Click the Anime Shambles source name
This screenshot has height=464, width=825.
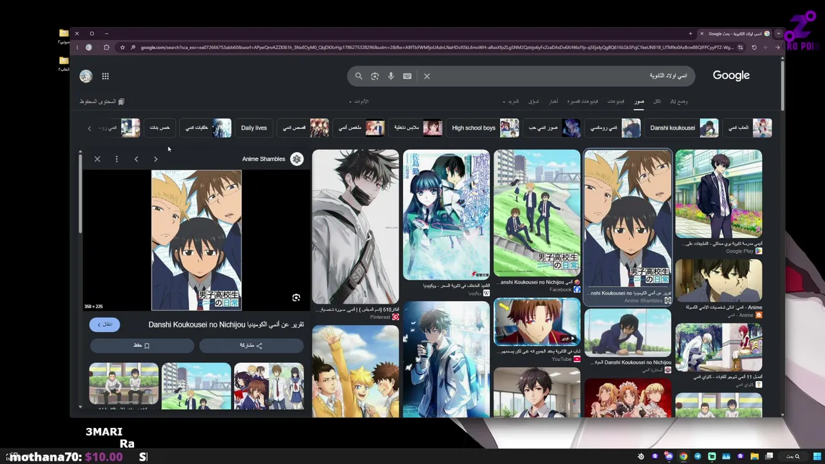[x=264, y=159]
